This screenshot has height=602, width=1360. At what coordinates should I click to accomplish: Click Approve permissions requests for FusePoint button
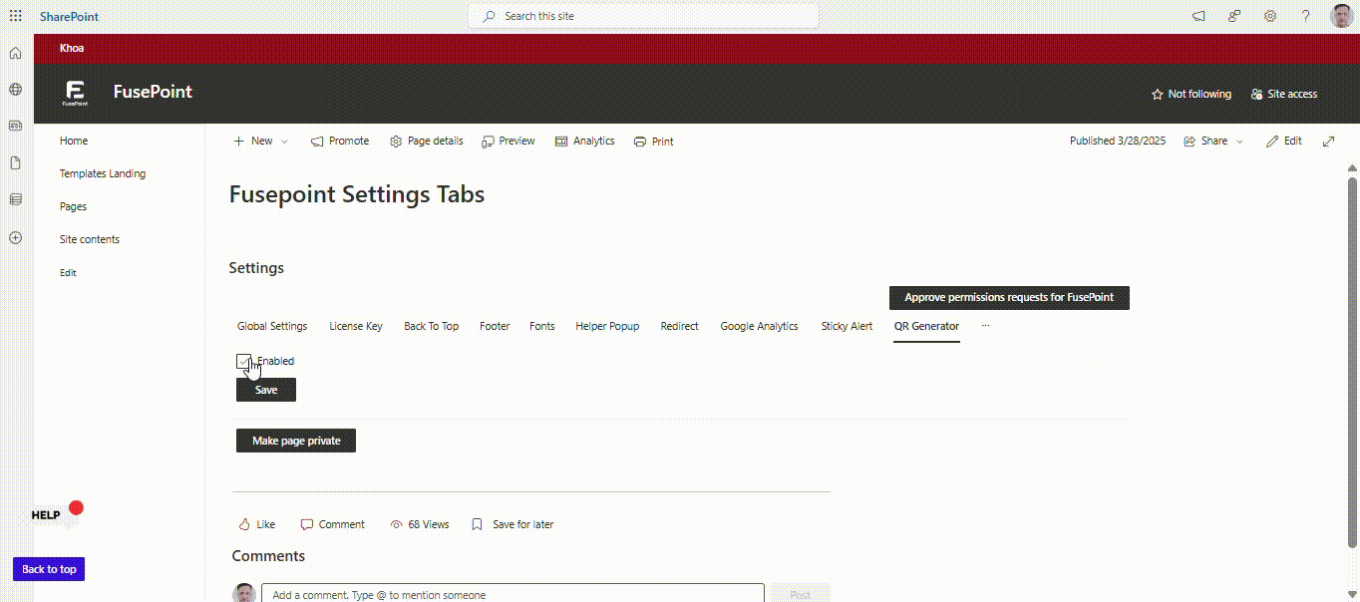pyautogui.click(x=1008, y=297)
